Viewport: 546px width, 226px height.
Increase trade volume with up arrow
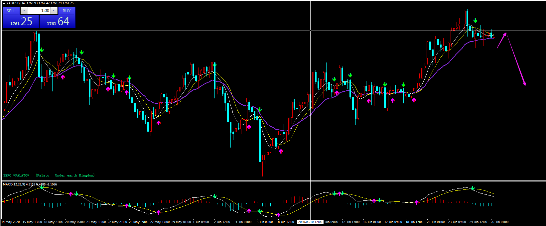click(54, 11)
